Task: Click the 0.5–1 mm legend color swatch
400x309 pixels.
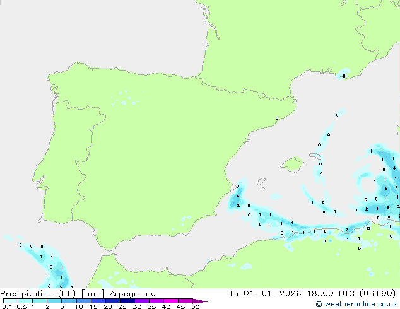Action: click(x=25, y=301)
